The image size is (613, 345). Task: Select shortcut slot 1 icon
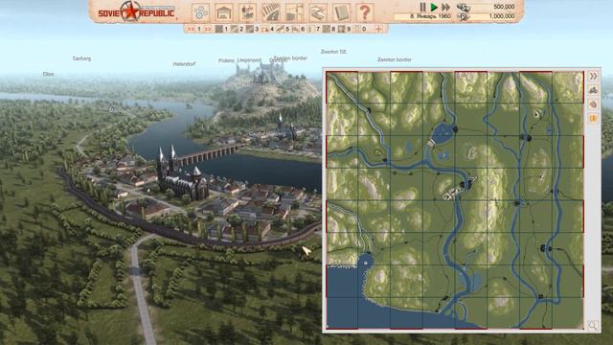coord(219,29)
